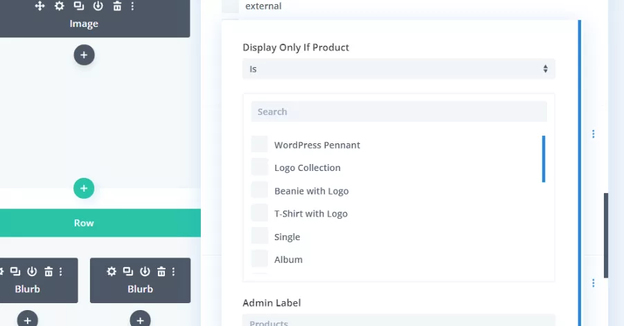Toggle the external checkbox
Image resolution: width=624 pixels, height=326 pixels.
(x=230, y=6)
